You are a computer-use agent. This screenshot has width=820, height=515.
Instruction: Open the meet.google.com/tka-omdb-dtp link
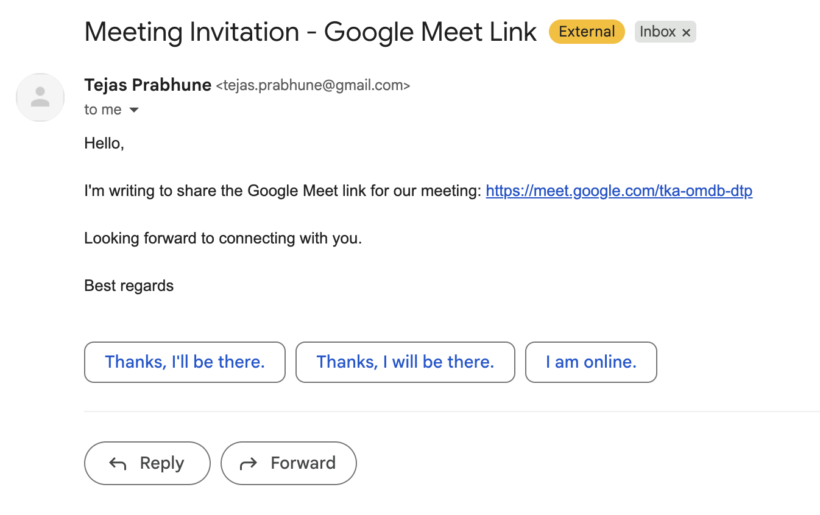(x=619, y=191)
